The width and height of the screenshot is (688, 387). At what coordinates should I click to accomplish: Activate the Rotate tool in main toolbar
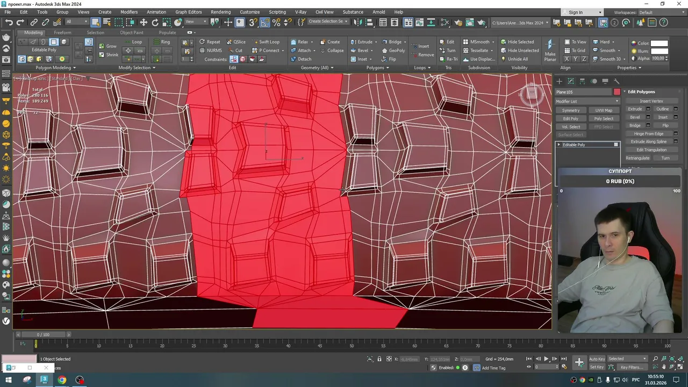coord(155,22)
